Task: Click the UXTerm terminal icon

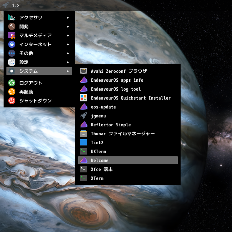Action: click(84, 151)
